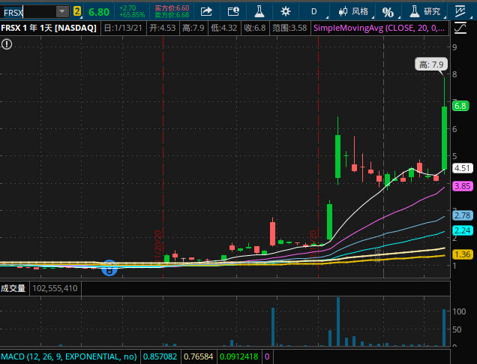Click the magenta 3.85 average label

(463, 186)
